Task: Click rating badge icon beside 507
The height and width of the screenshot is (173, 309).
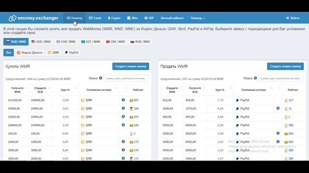Action: click(131, 100)
